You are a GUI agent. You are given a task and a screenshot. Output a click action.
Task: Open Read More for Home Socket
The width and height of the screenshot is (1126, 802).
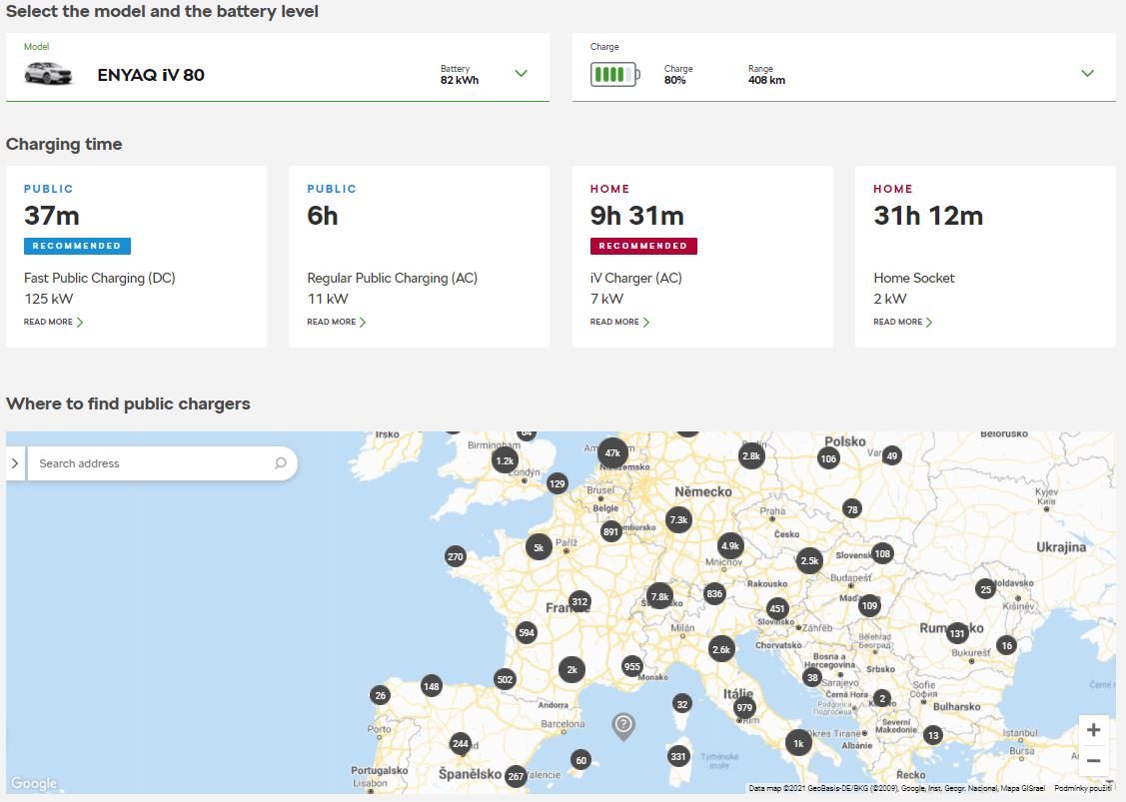[903, 322]
